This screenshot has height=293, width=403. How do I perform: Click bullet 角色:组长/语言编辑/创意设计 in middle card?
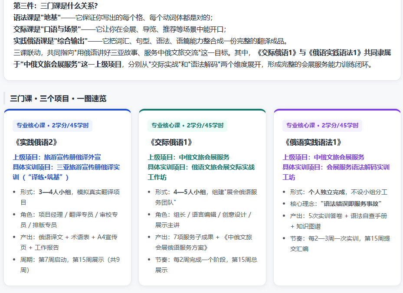click(x=203, y=220)
